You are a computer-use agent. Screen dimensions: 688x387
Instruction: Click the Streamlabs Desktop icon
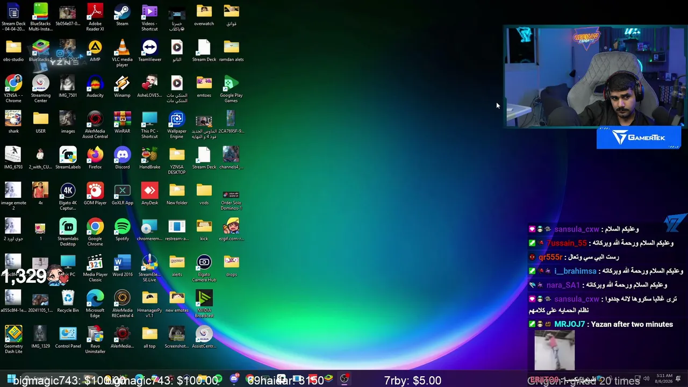[68, 232]
